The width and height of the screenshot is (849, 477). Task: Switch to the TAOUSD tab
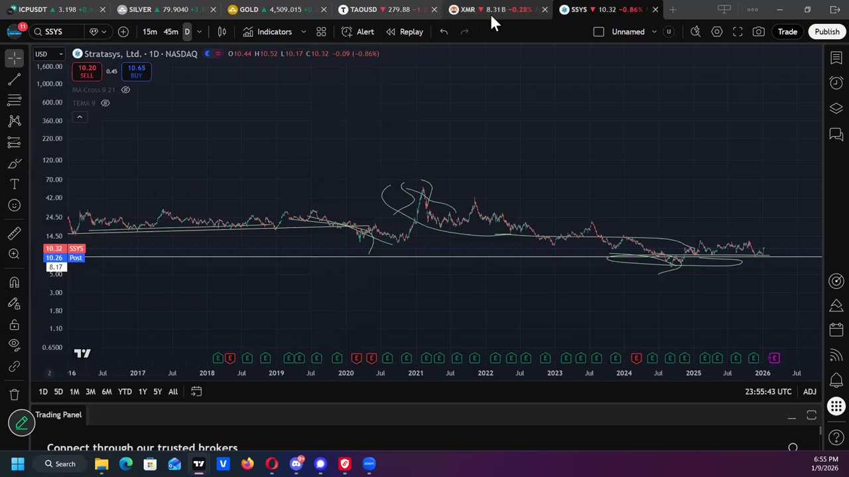pyautogui.click(x=388, y=10)
